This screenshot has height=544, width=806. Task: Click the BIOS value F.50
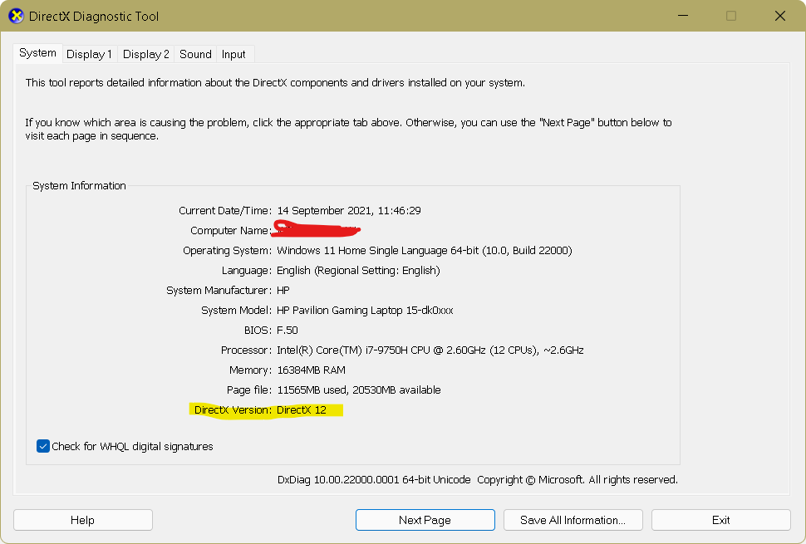tap(288, 331)
